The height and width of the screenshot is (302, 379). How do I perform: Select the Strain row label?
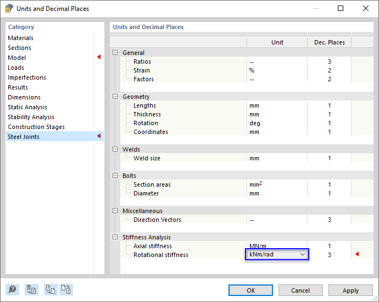click(x=142, y=70)
